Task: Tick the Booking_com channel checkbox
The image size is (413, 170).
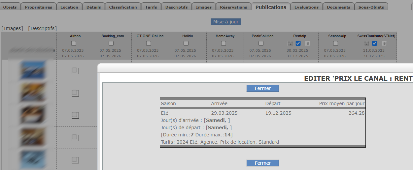Action: coord(111,43)
